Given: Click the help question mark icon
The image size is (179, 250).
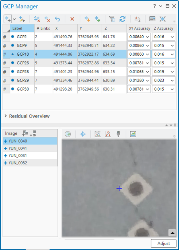Looking at the screenshot, I should 155,6.
